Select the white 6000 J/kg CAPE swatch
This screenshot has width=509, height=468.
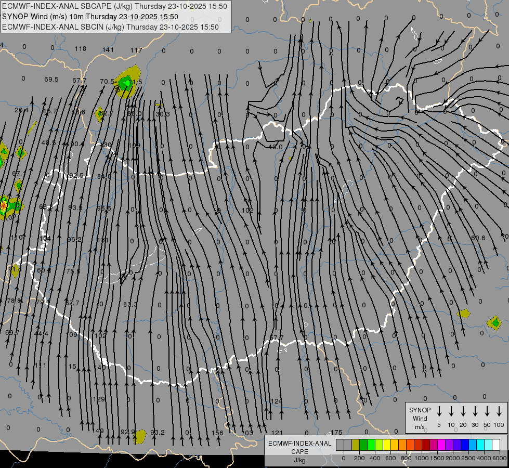click(x=495, y=445)
